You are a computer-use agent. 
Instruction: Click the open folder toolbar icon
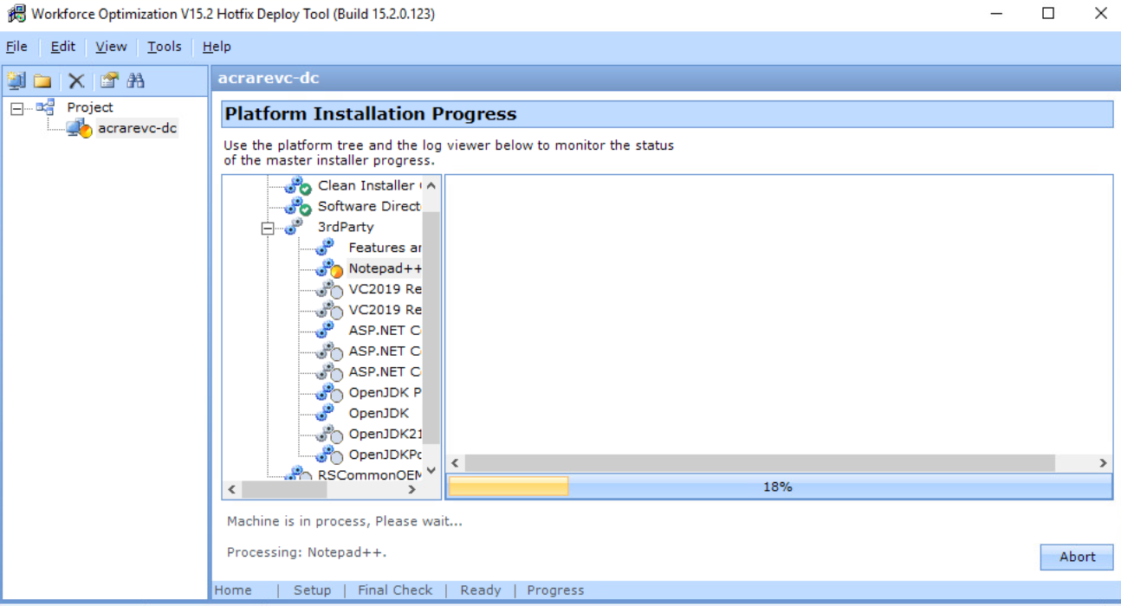pyautogui.click(x=42, y=81)
